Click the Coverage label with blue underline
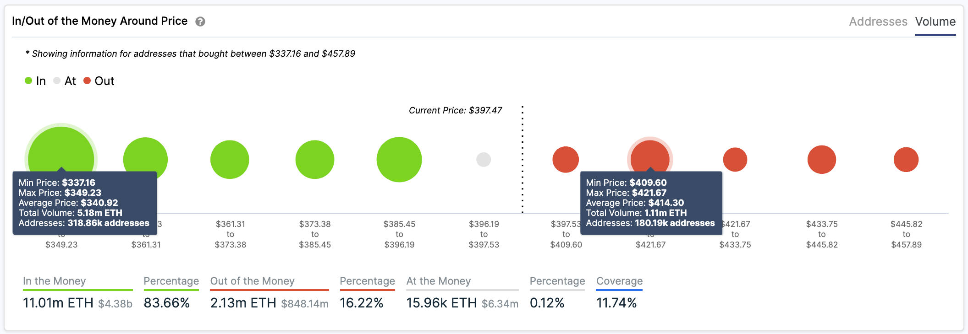 point(619,281)
